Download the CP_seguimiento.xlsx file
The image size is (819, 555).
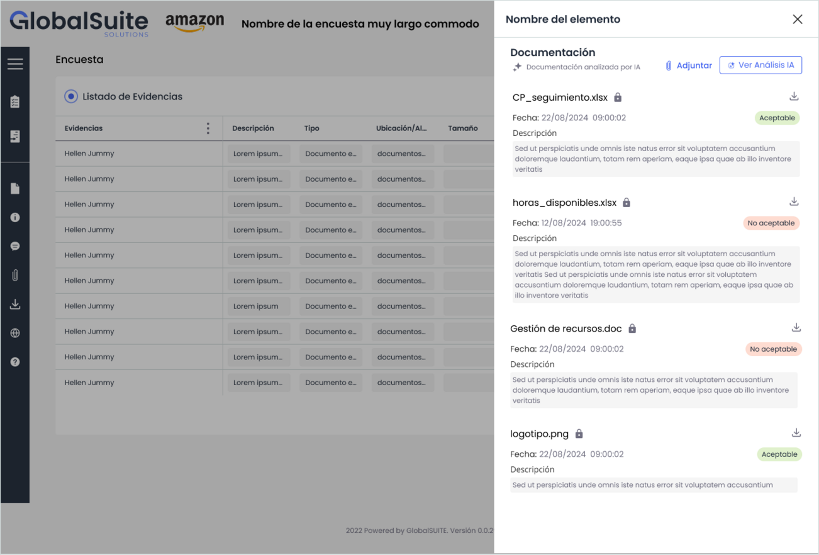point(794,96)
